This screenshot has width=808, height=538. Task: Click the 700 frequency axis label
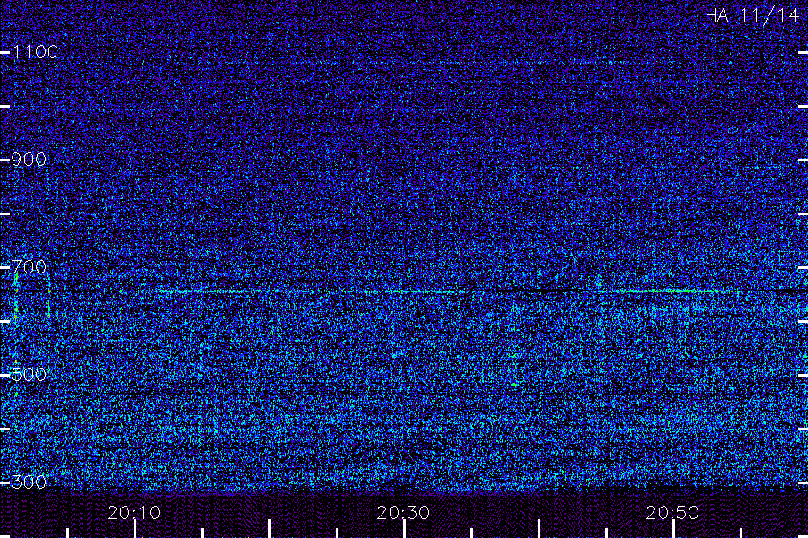29,266
